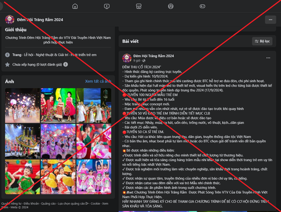
Task: Click the info icon beside Trang category
Action: tap(8, 55)
